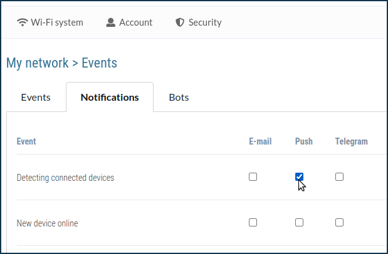This screenshot has width=388, height=254.
Task: Click the Detecting connected devices row label
Action: [x=65, y=178]
